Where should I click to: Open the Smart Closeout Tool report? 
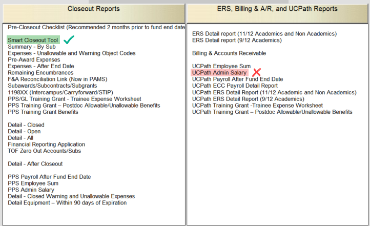click(x=33, y=40)
